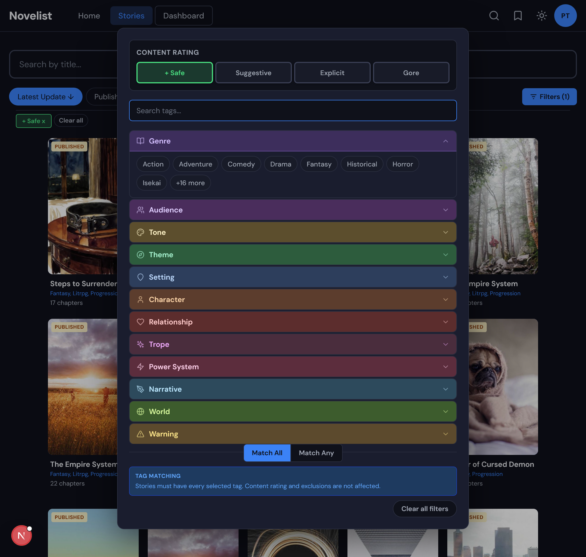
Task: Toggle theme using the sun icon
Action: pos(541,16)
